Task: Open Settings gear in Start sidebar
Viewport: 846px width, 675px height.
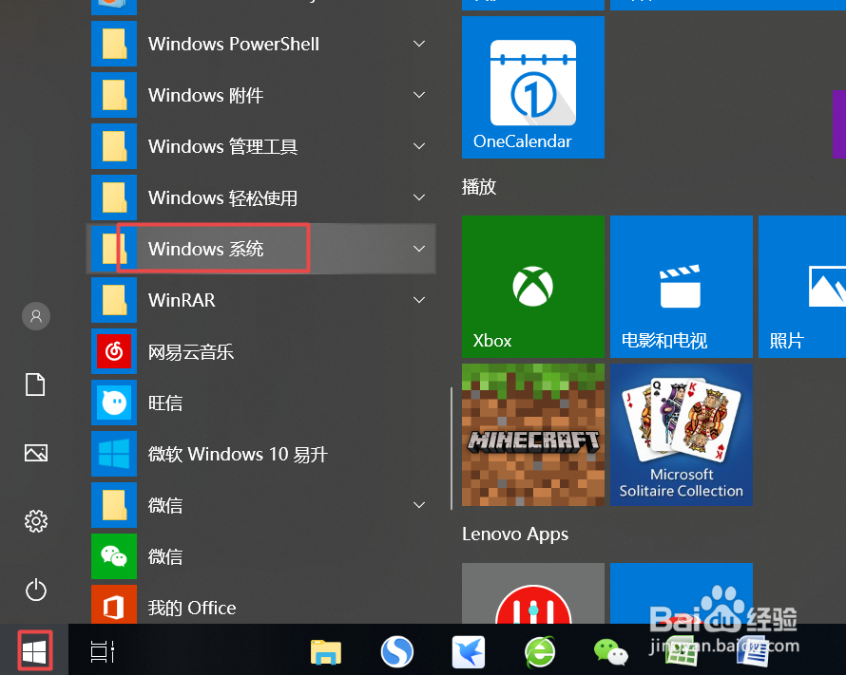Action: point(35,521)
